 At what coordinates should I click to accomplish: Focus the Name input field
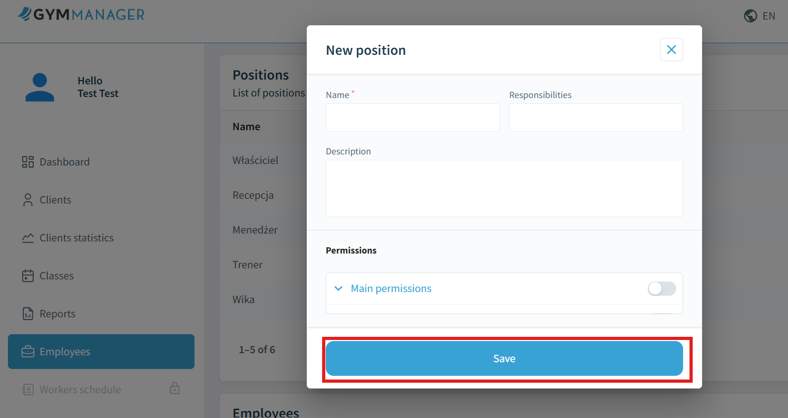pos(412,118)
